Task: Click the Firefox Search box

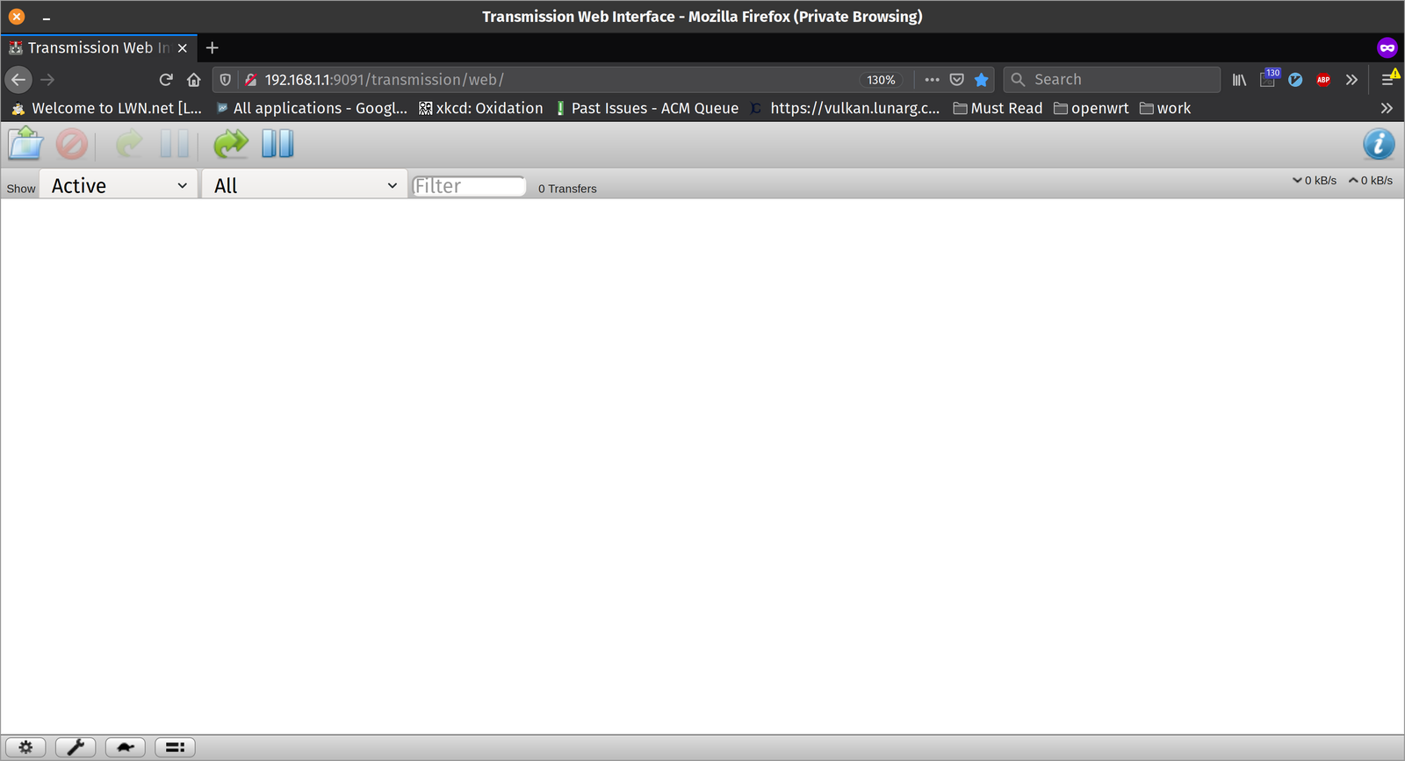Action: coord(1112,80)
